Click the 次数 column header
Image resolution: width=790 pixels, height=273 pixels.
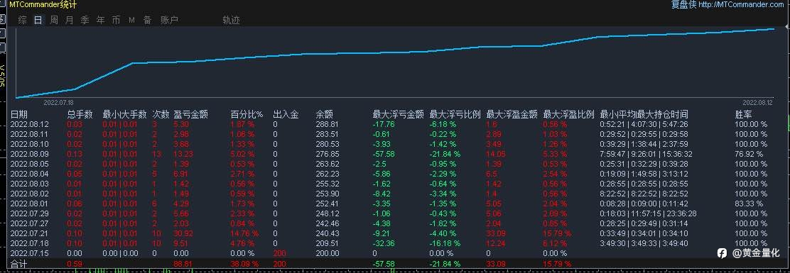pyautogui.click(x=161, y=114)
